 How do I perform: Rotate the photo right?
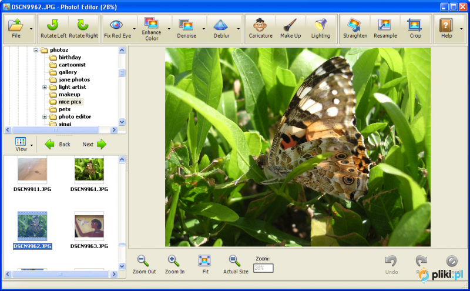[x=83, y=28]
